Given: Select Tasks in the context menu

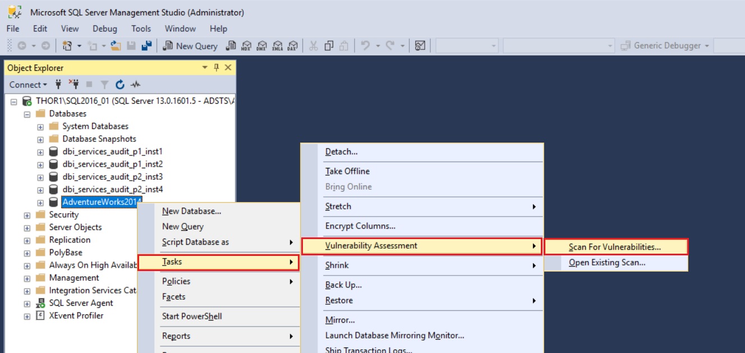Looking at the screenshot, I should click(x=218, y=262).
